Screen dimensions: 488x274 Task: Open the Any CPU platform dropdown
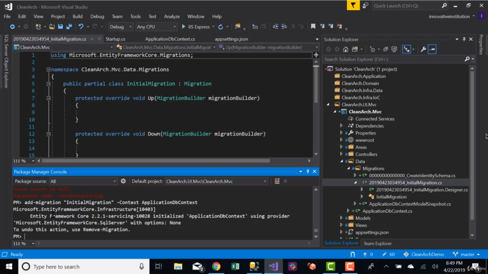click(x=156, y=27)
